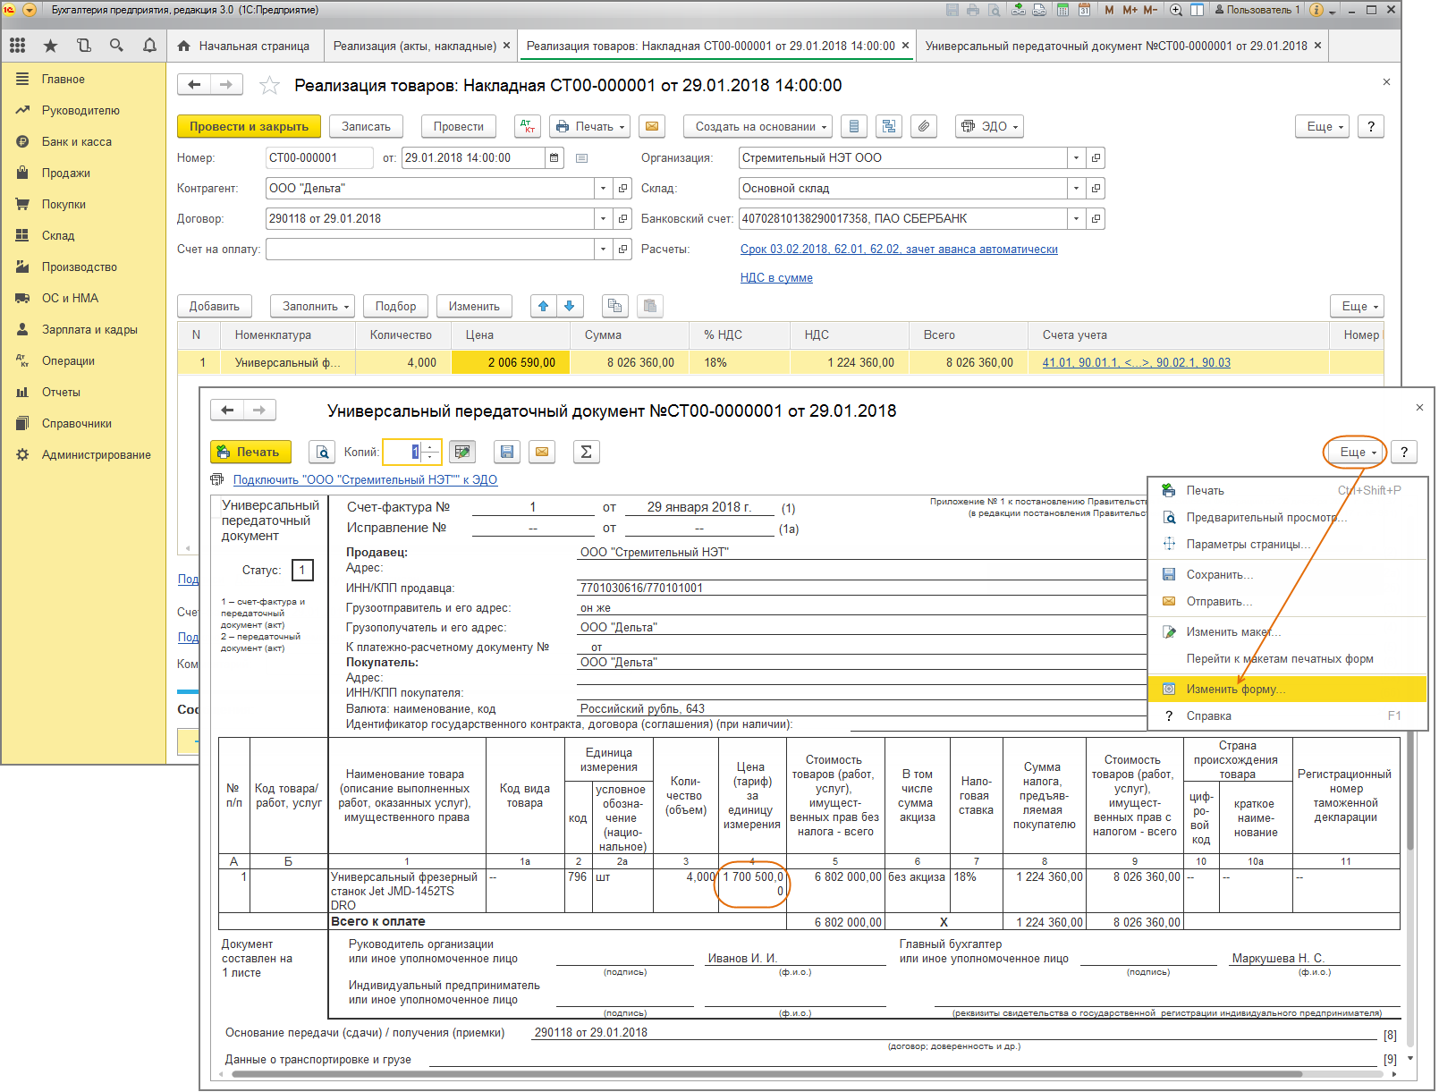
Task: Open НДС в сумме link
Action: pos(776,278)
